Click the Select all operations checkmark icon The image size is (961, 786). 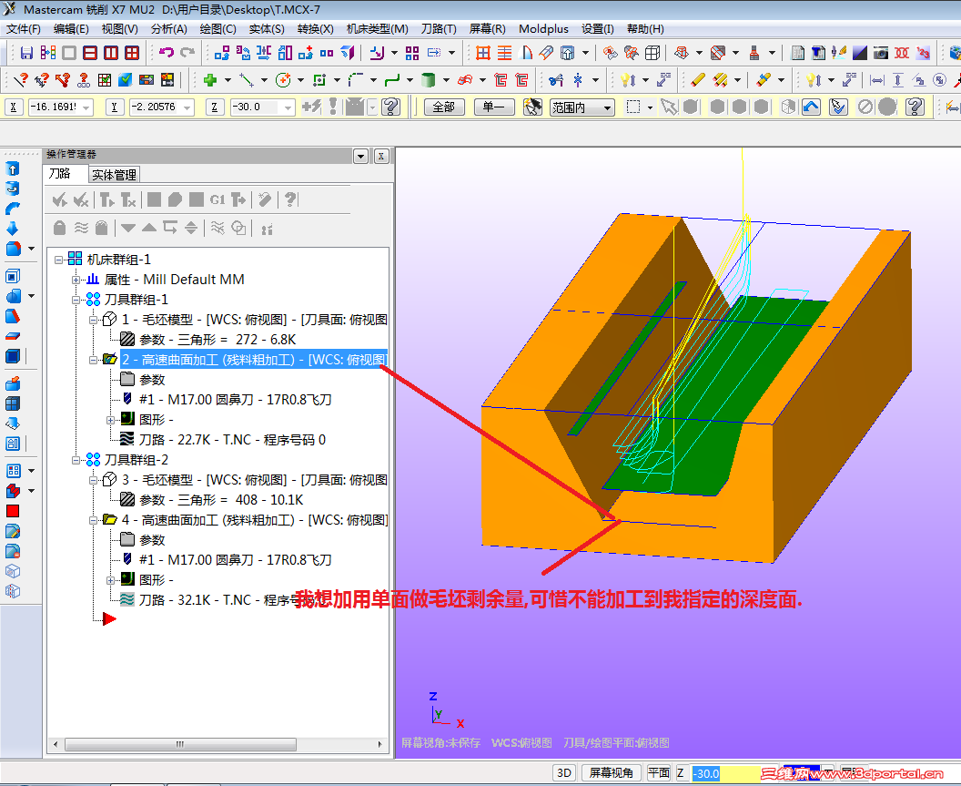tap(59, 199)
